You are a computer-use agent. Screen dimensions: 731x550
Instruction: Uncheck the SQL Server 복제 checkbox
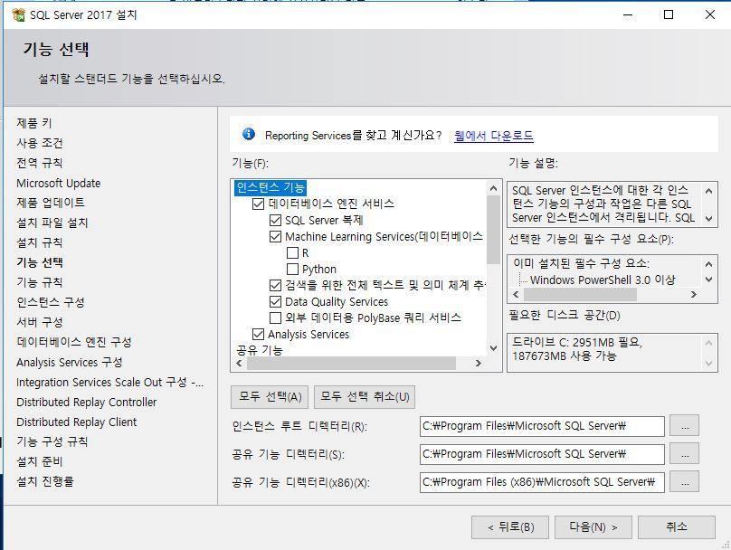tap(275, 220)
